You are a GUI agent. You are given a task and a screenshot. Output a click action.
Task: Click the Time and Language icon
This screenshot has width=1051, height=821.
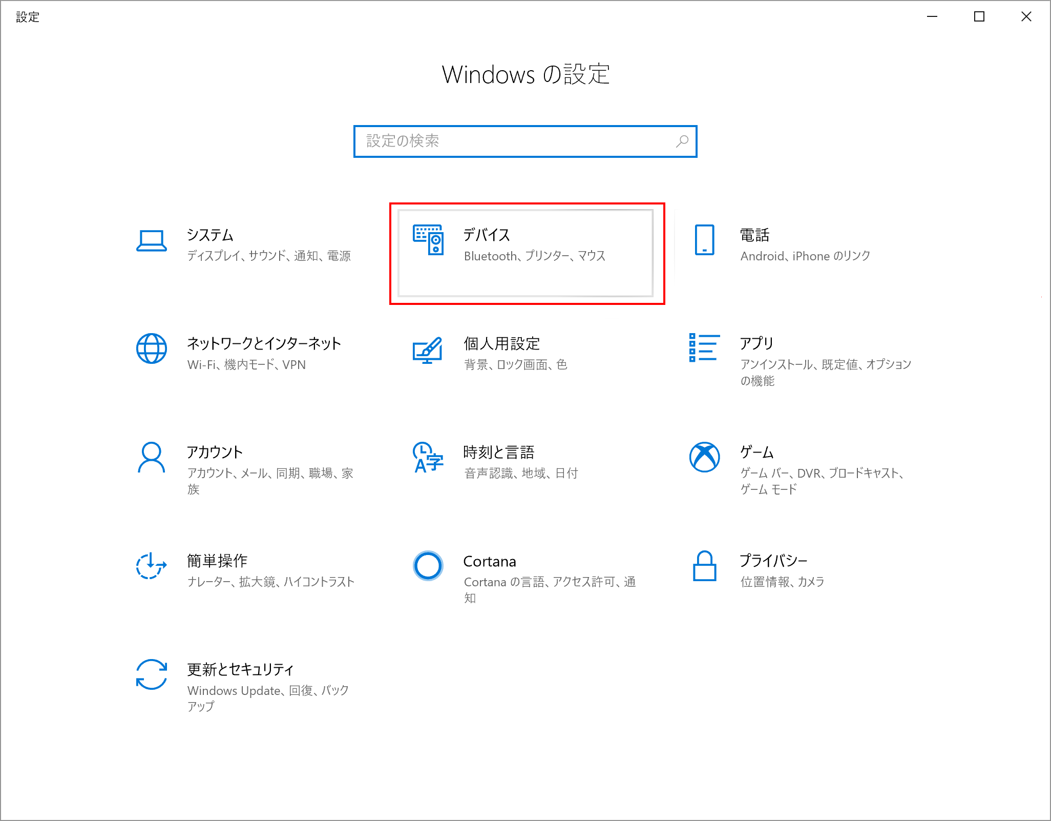428,457
